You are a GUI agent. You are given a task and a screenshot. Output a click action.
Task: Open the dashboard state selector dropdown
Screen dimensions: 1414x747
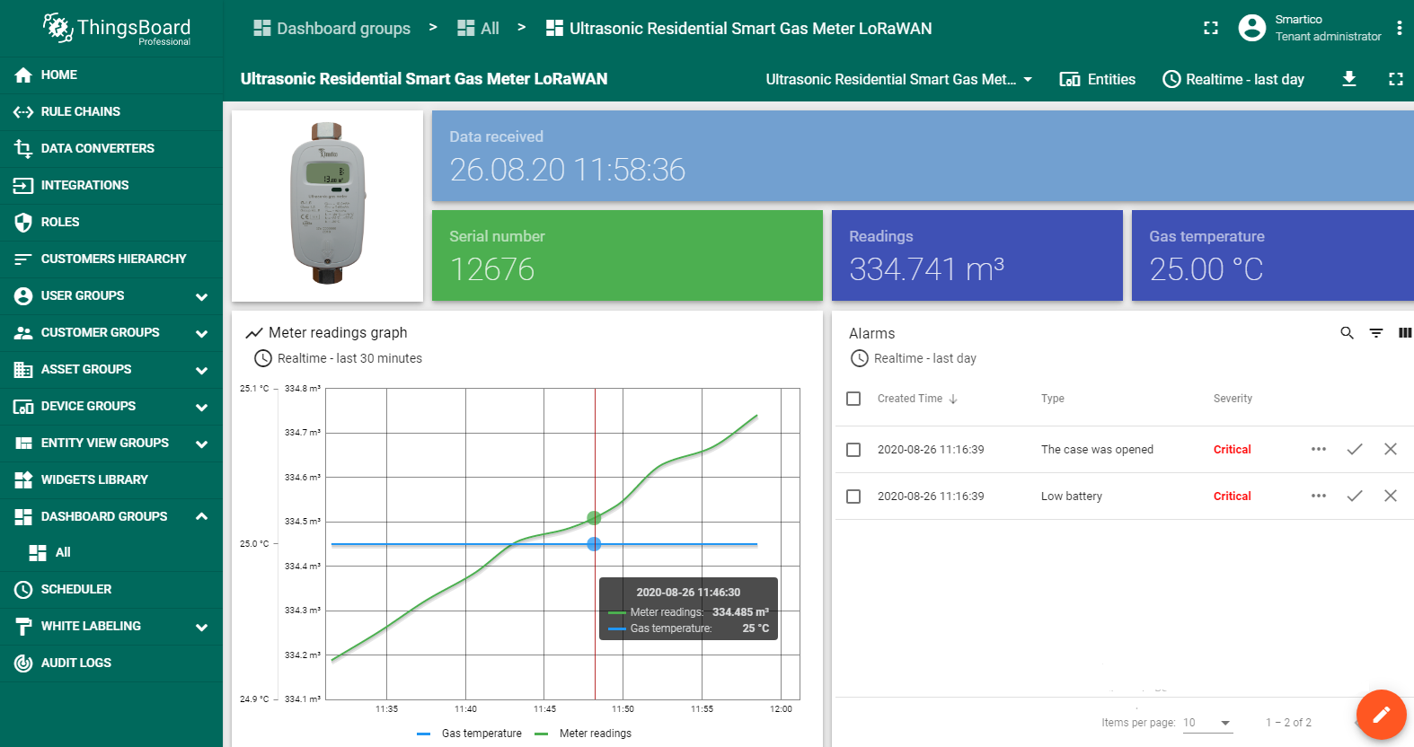(x=898, y=79)
